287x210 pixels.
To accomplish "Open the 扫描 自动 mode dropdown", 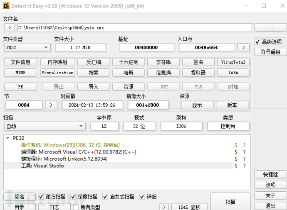I will click(45, 126).
